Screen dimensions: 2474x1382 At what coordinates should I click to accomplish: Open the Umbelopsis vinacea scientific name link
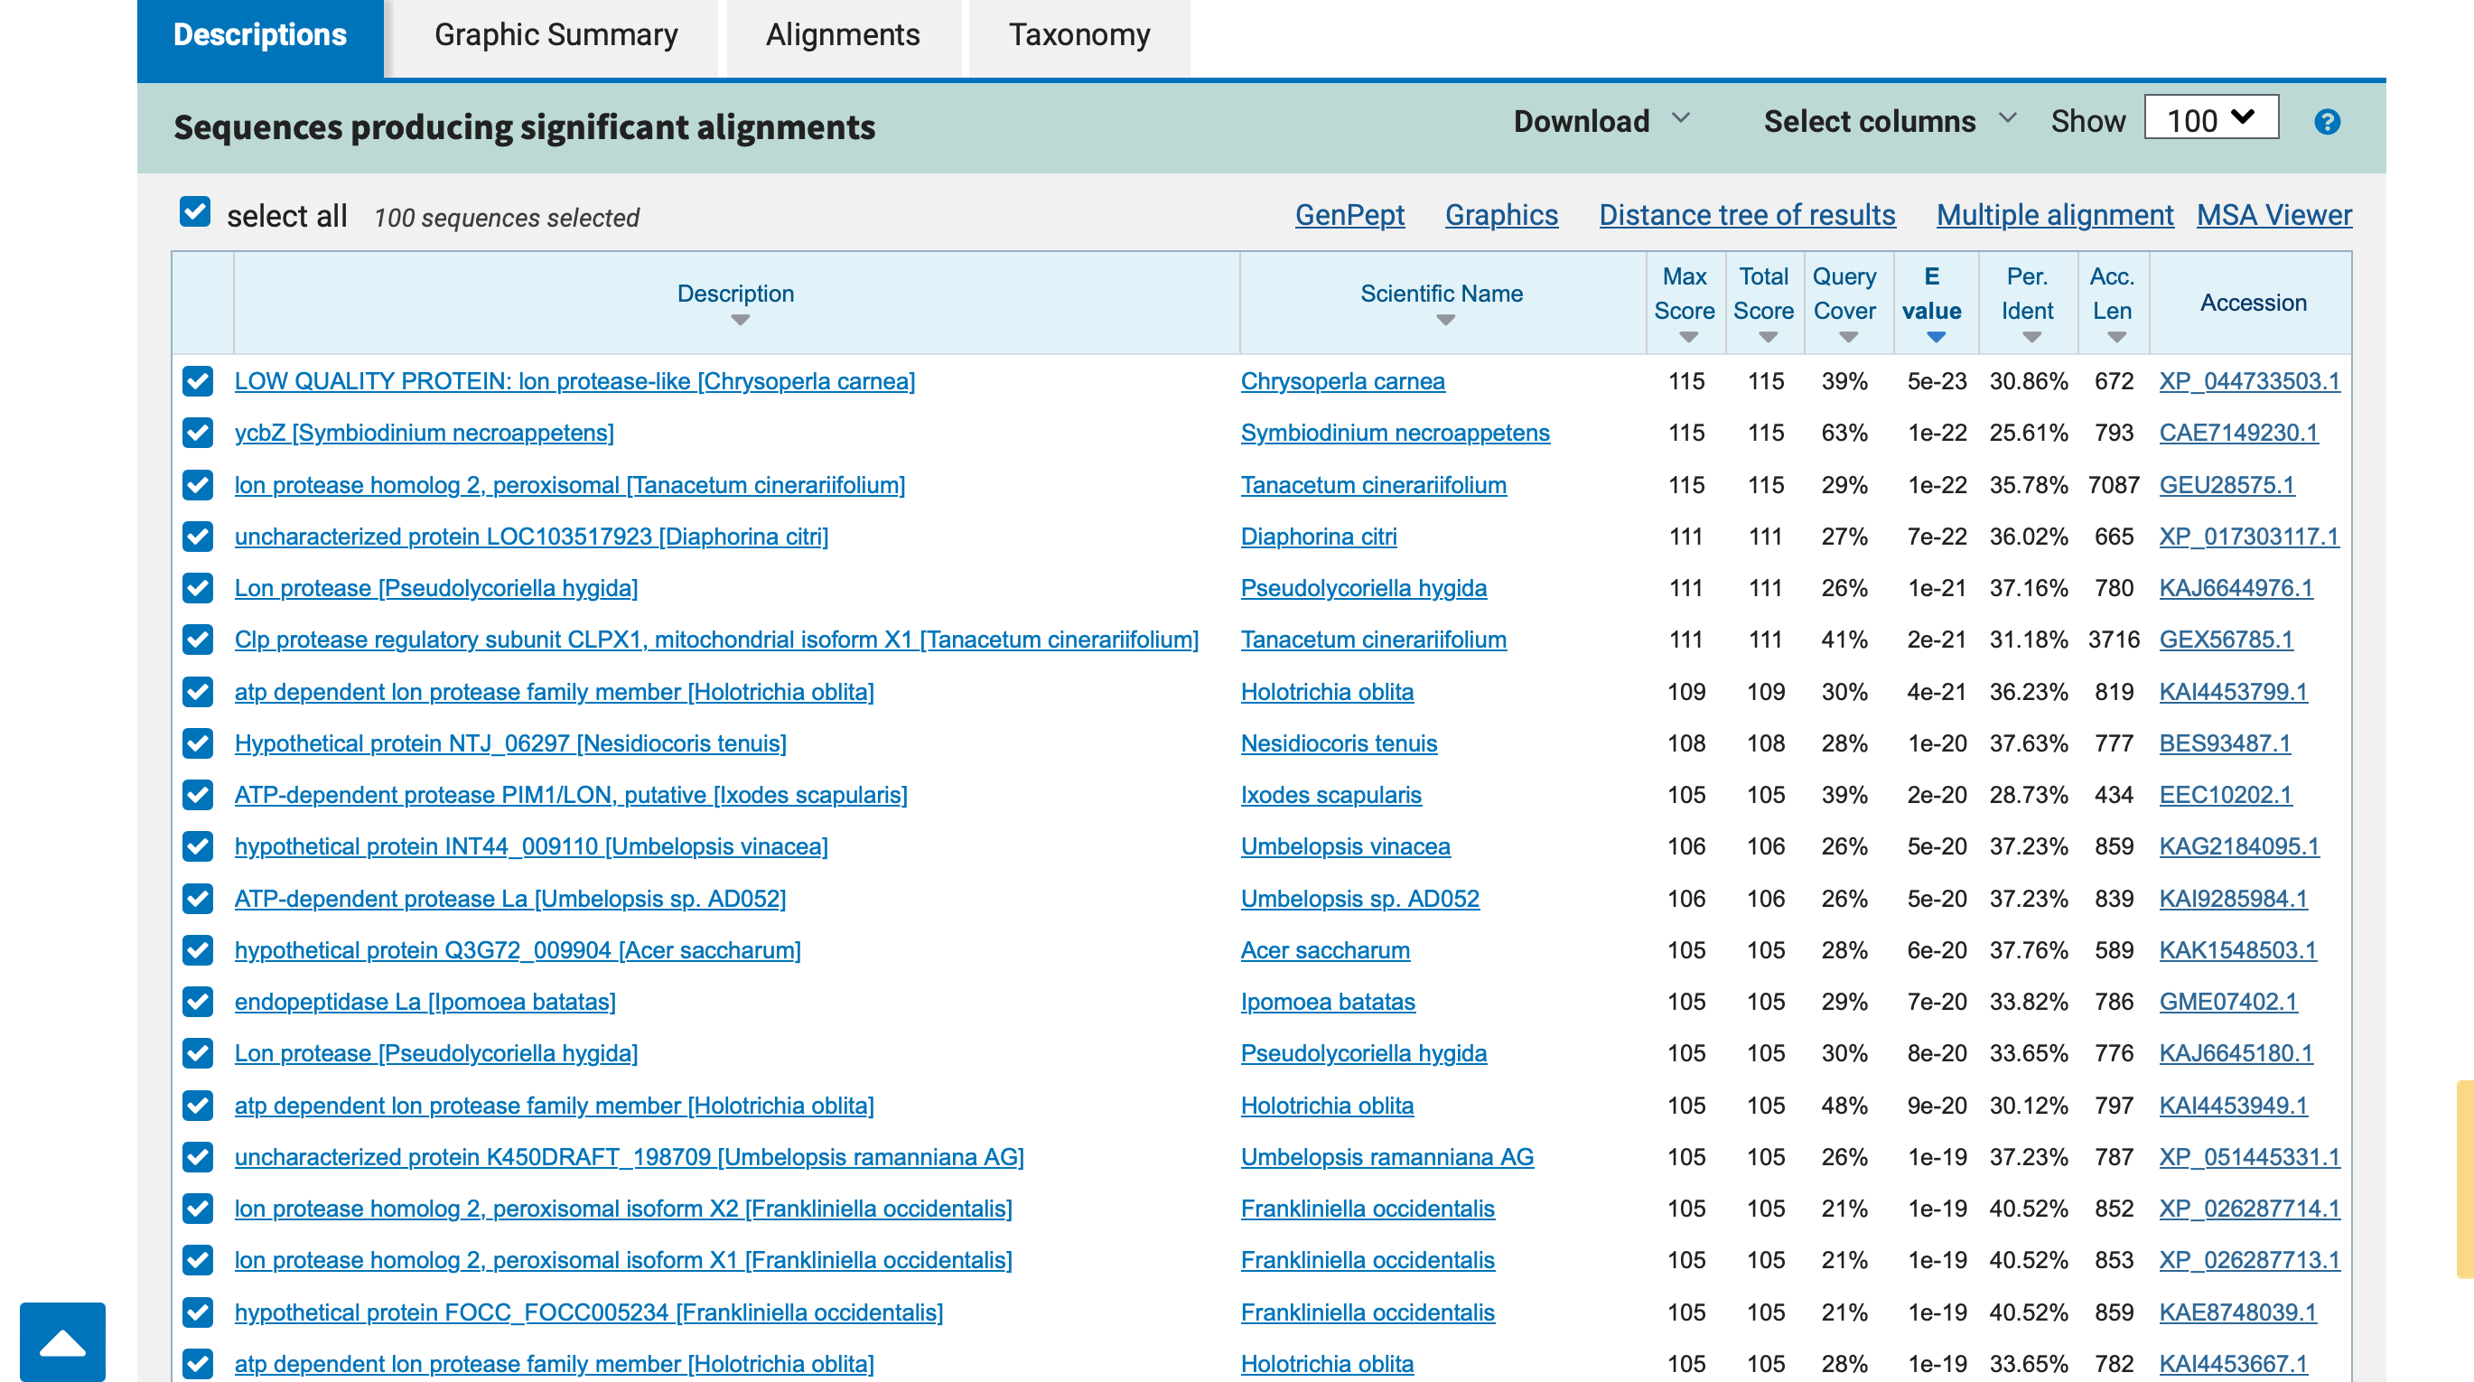[x=1346, y=846]
